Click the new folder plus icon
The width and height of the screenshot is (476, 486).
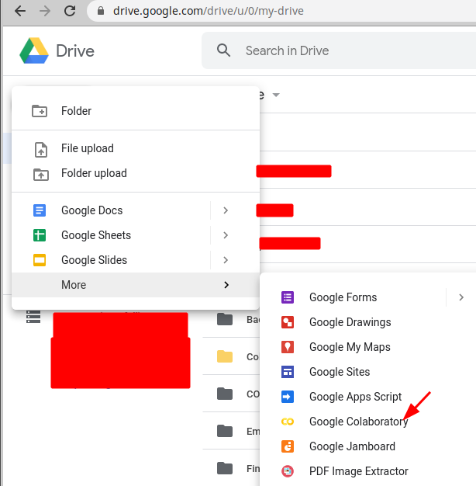click(x=40, y=111)
